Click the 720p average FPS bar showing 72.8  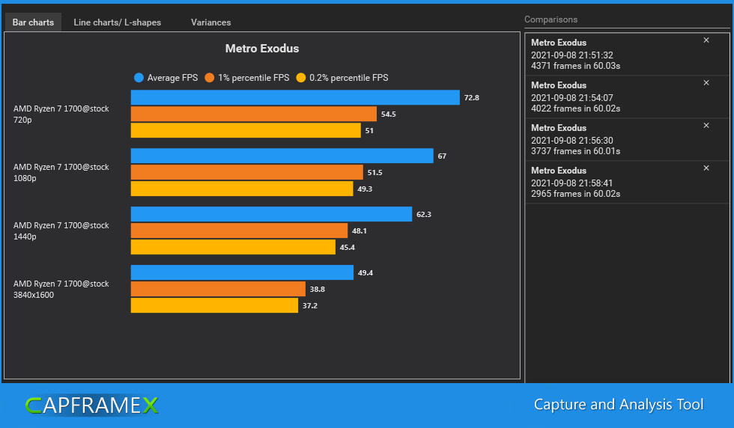[295, 97]
